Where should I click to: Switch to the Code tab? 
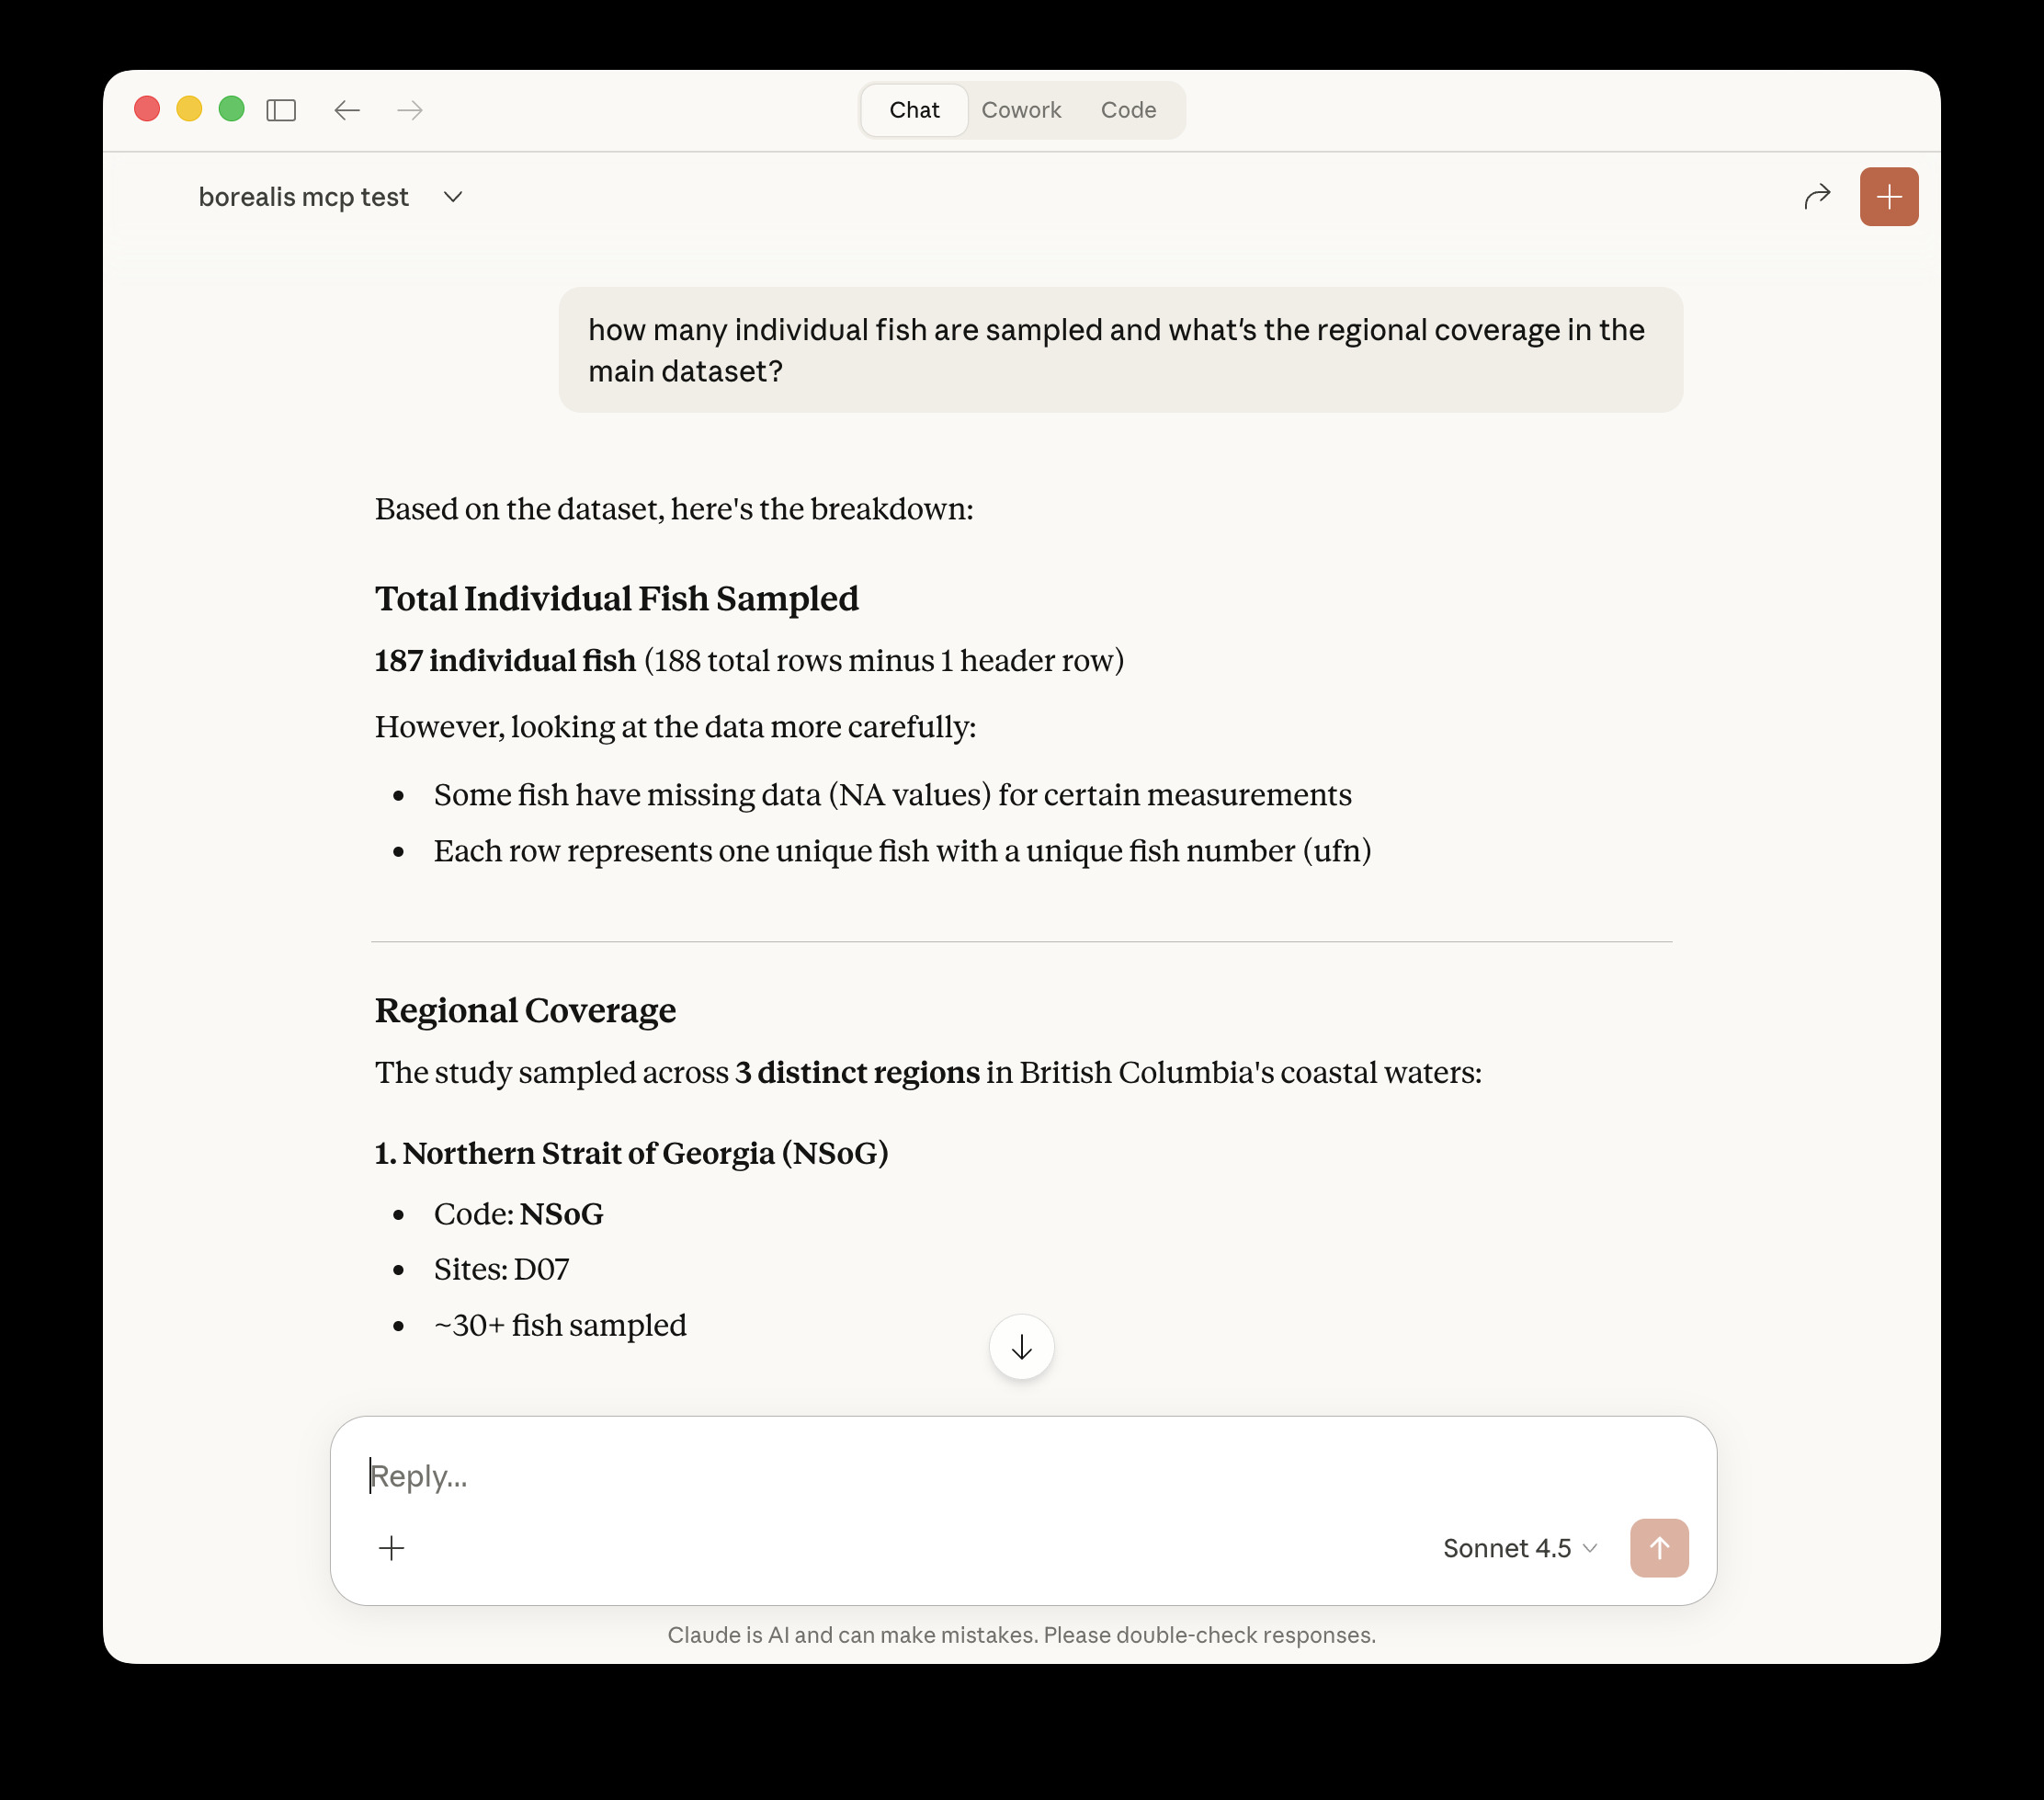(x=1128, y=110)
